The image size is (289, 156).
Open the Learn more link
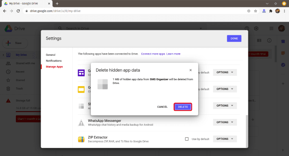173,54
